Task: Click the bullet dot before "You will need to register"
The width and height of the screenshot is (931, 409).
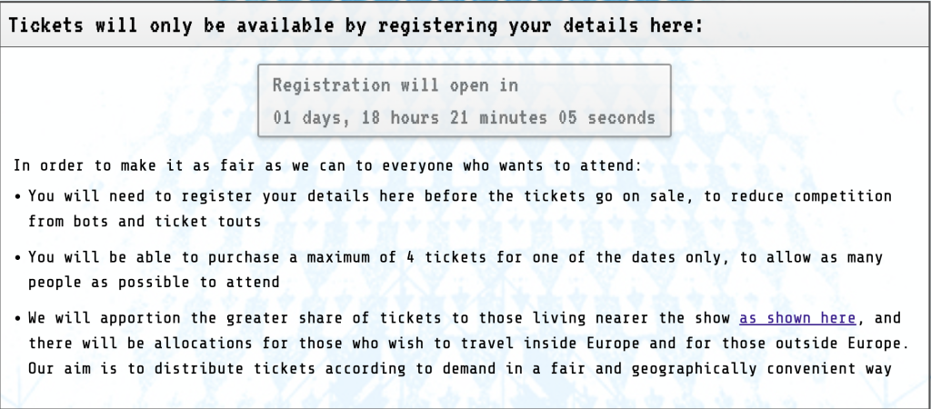Action: click(x=19, y=196)
